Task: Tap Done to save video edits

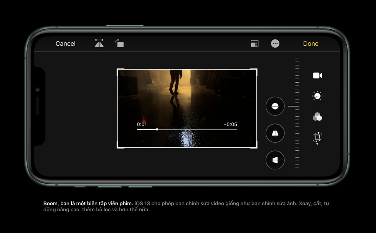Action: coord(311,43)
